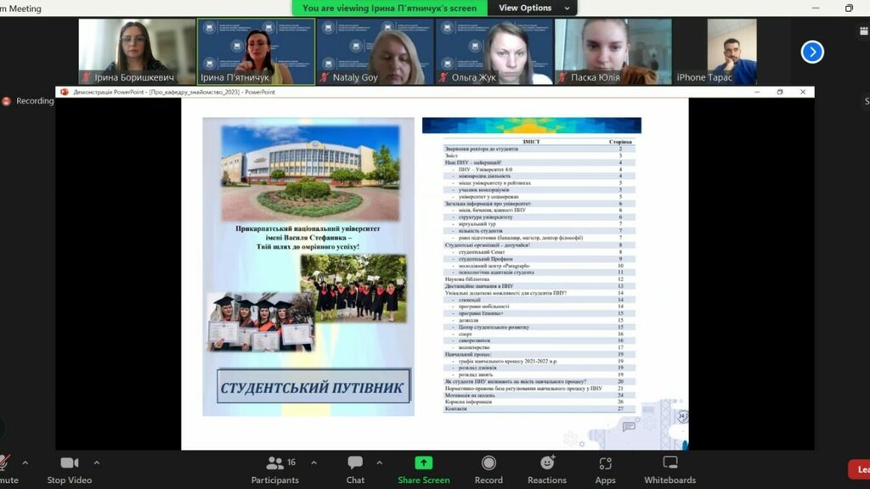Toggle Паска Юлія's mute indicator

(x=562, y=76)
